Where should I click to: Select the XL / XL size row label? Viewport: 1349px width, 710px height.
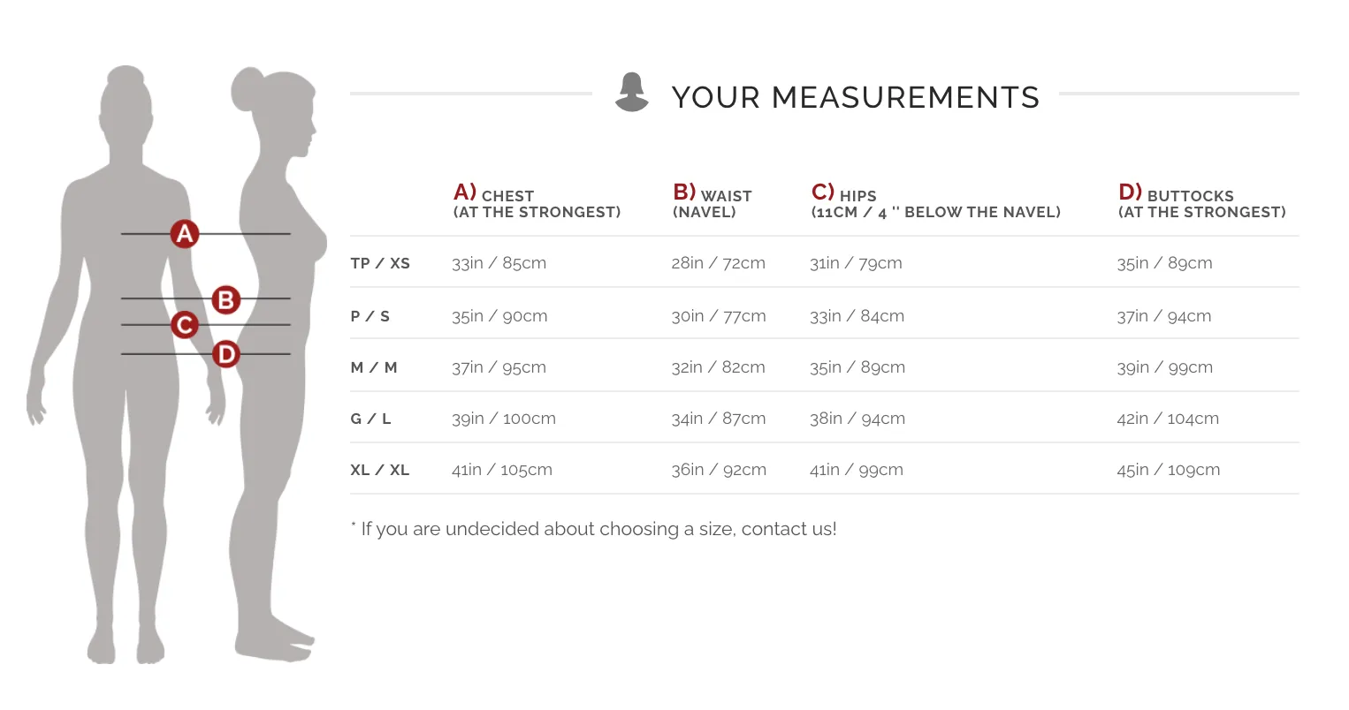(x=380, y=470)
